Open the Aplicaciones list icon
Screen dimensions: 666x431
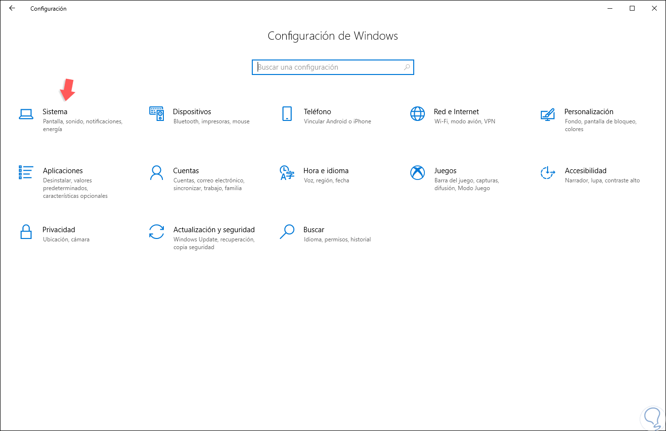click(26, 173)
